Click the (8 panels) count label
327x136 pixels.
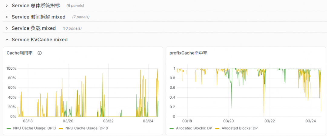point(75,6)
